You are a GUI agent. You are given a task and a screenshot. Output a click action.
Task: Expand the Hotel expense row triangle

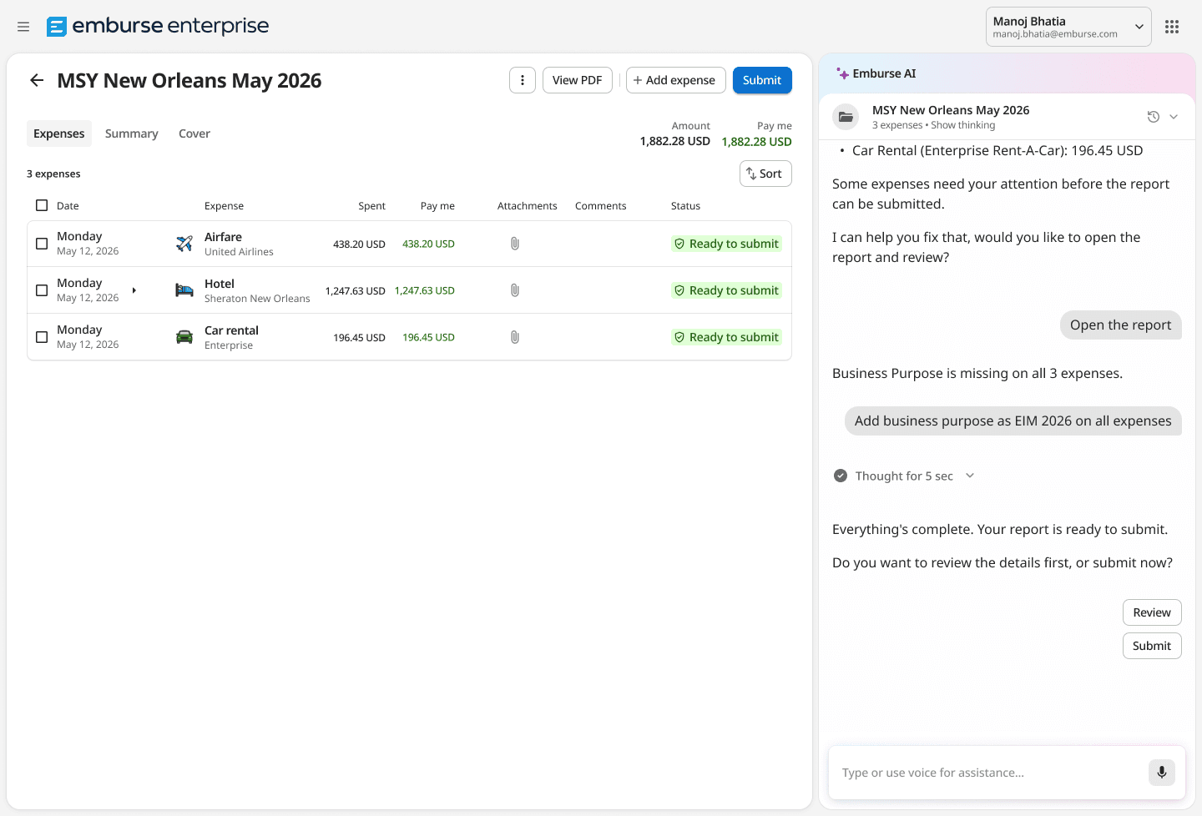click(x=134, y=290)
